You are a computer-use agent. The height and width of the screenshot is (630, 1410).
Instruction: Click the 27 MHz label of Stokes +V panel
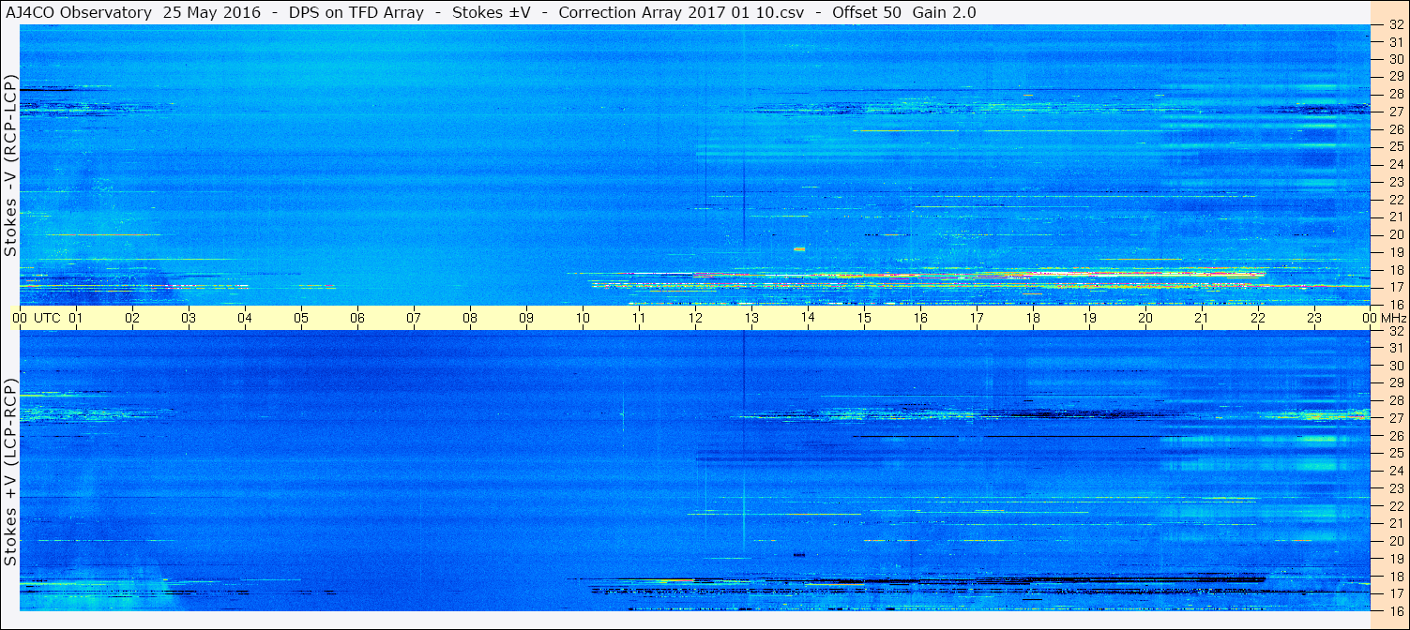point(1395,418)
